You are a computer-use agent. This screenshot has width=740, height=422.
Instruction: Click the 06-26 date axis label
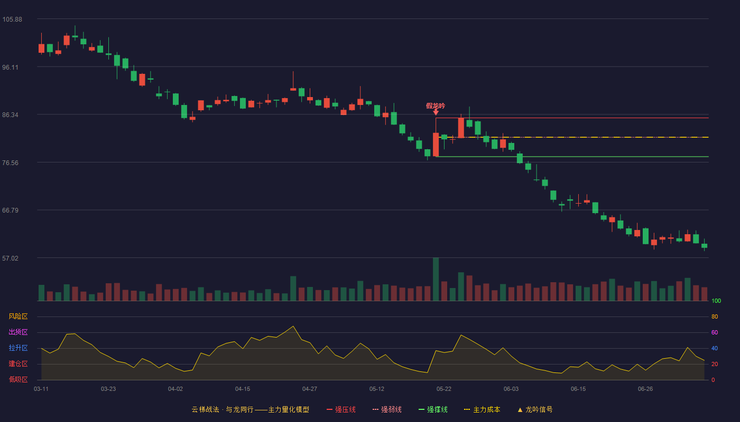point(645,389)
